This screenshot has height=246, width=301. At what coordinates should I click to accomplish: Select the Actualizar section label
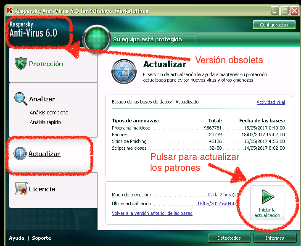[44, 154]
